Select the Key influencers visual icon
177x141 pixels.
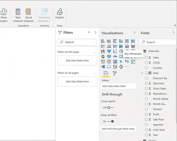(133, 61)
